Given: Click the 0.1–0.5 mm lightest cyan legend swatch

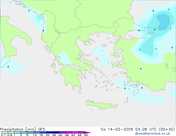Looking at the screenshot, I should tap(5, 132).
